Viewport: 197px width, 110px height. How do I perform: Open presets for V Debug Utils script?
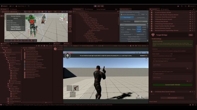(192, 21)
